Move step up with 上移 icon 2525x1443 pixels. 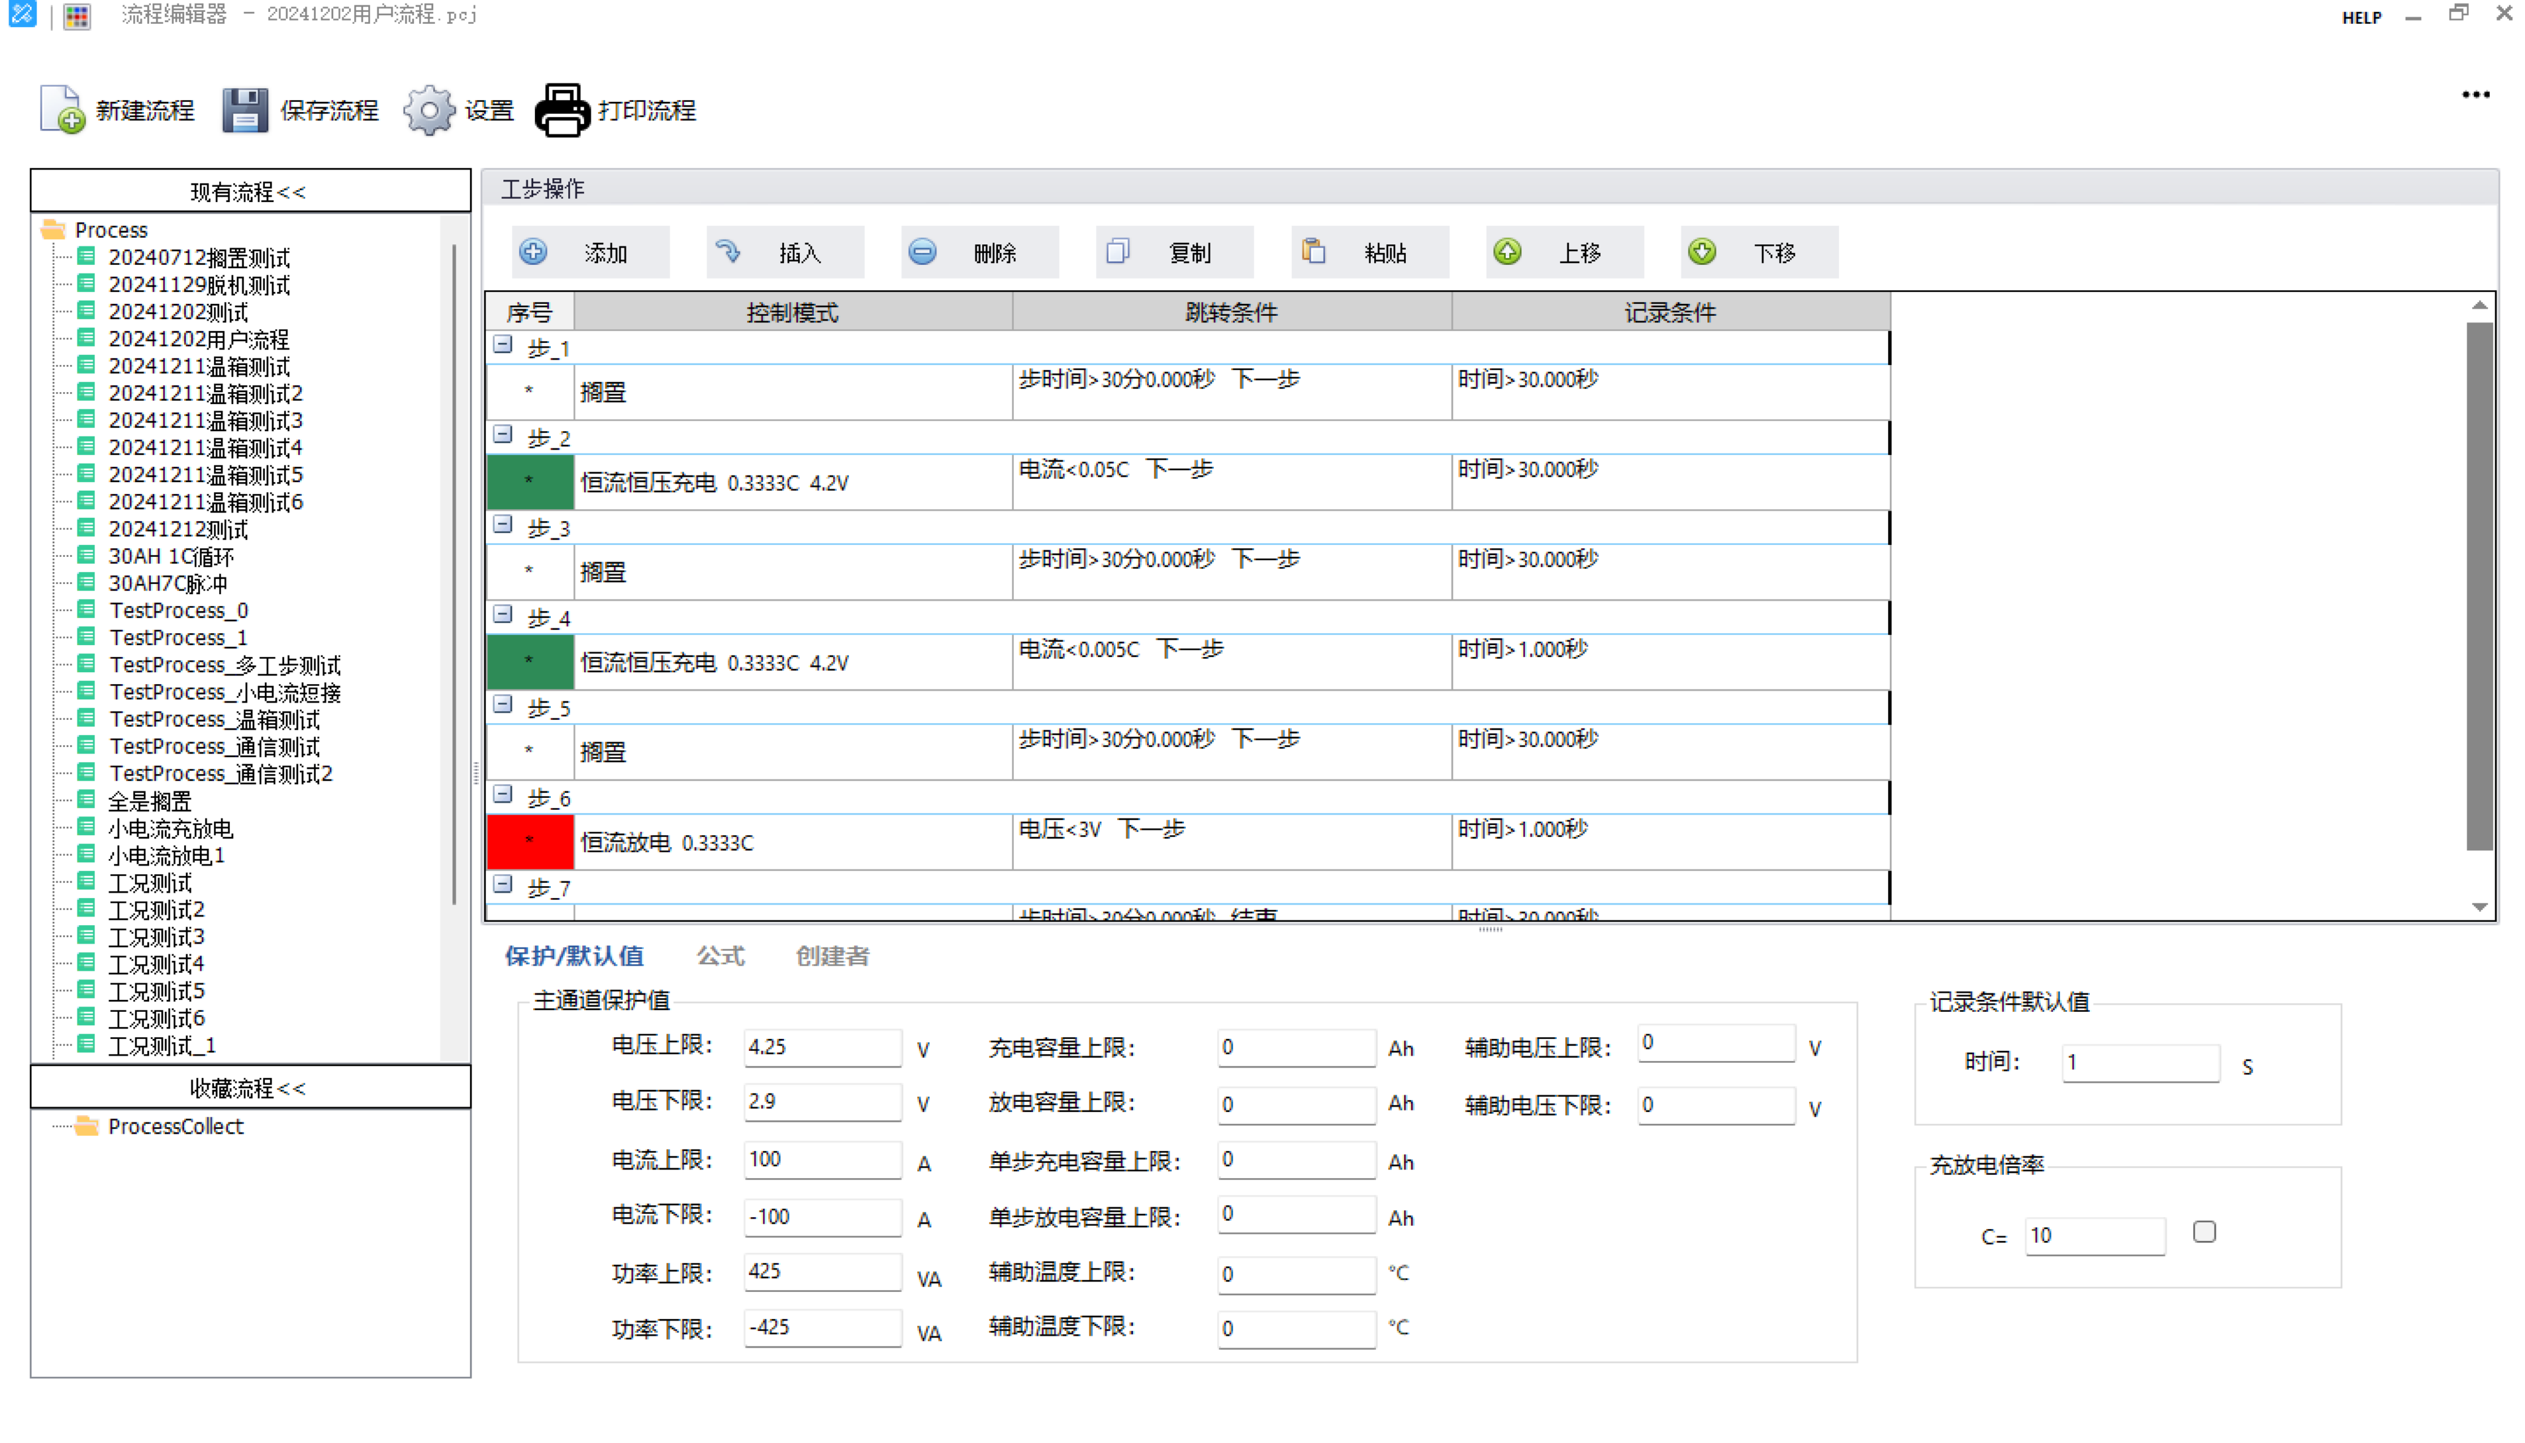click(x=1507, y=252)
